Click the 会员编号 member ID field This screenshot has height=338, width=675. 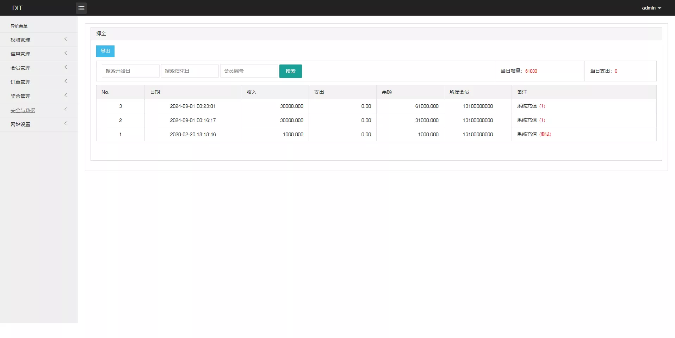[x=249, y=71]
